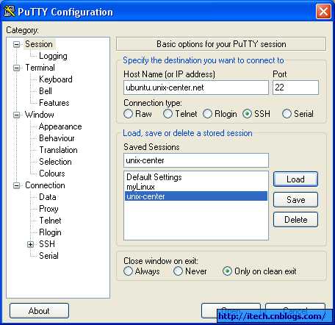Viewport: 335px width, 325px height.
Task: Select the Raw connection type
Action: 128,114
